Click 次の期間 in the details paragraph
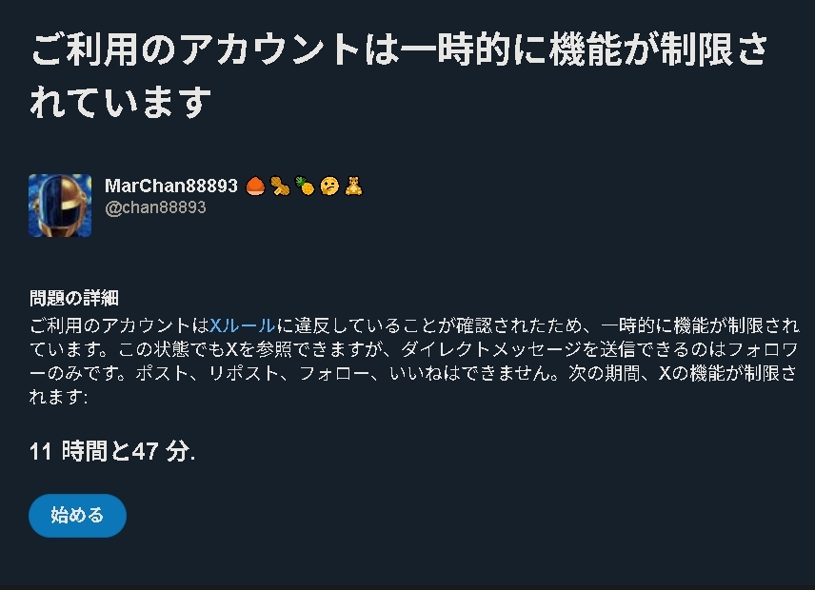 [605, 373]
